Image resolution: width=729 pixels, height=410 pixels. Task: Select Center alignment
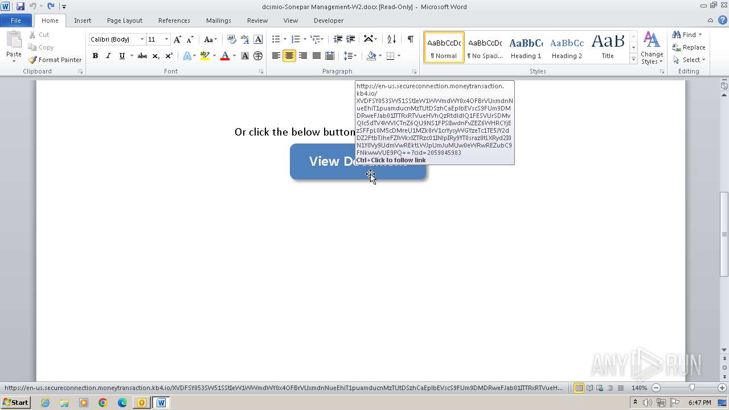289,56
